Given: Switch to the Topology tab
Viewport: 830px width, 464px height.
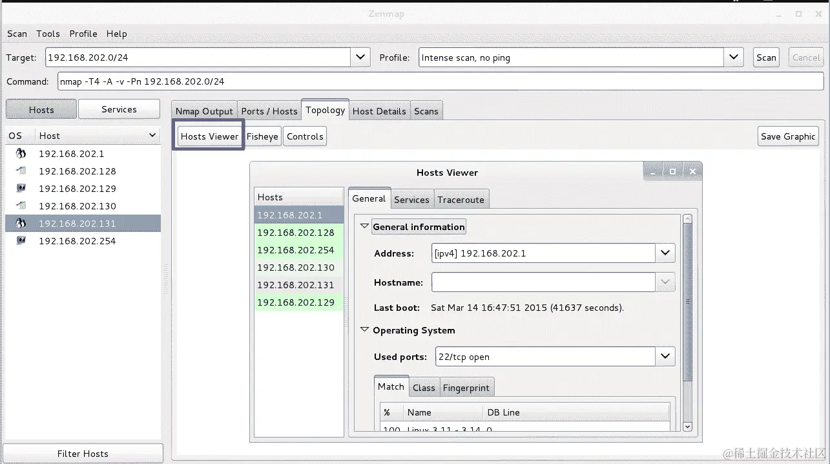Looking at the screenshot, I should 325,110.
